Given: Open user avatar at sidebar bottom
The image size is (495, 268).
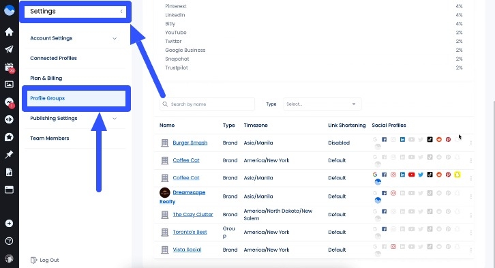Looking at the screenshot, I should click(x=9, y=258).
